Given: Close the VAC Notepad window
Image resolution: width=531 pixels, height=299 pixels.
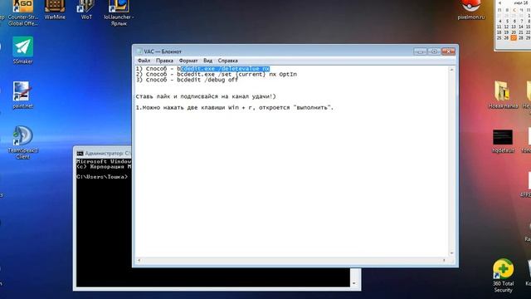Looking at the screenshot, I should tap(448, 51).
